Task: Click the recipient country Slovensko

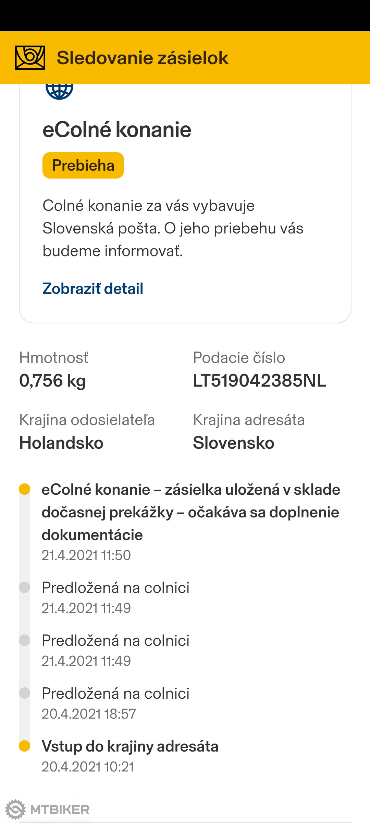Action: pos(233,443)
